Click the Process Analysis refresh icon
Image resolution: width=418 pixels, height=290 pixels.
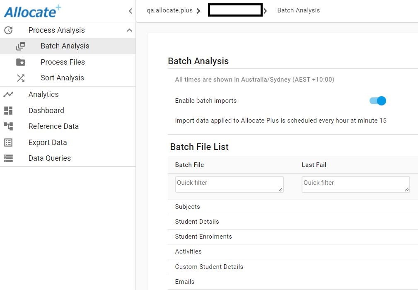click(7, 30)
